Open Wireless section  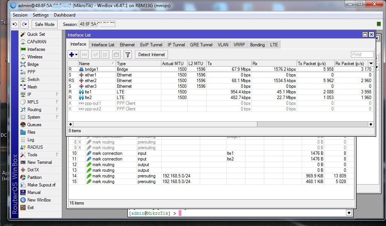point(35,57)
